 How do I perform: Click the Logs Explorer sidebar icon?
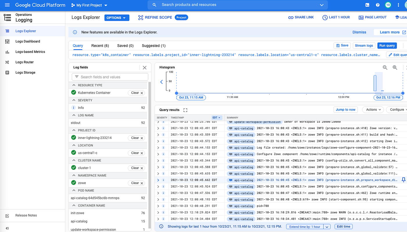[x=7, y=31]
